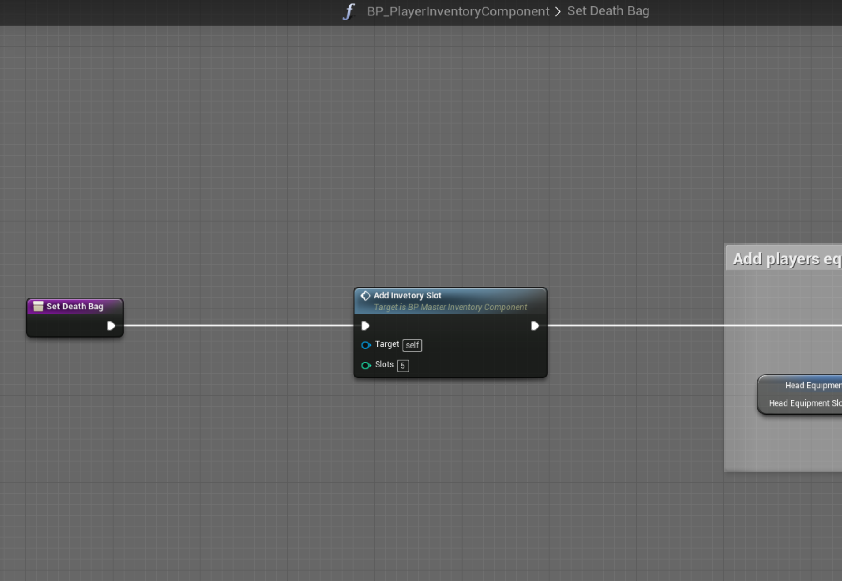Click the Target is BP Master Inventory Component subtitle
842x581 pixels.
[450, 307]
